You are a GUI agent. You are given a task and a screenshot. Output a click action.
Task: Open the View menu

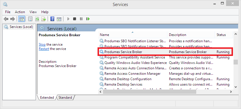[x=33, y=12]
